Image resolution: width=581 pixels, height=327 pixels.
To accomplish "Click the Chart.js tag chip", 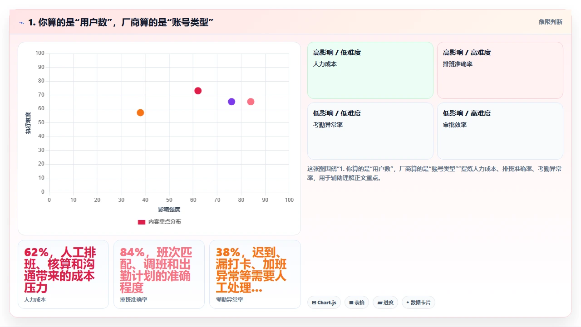I will point(324,303).
